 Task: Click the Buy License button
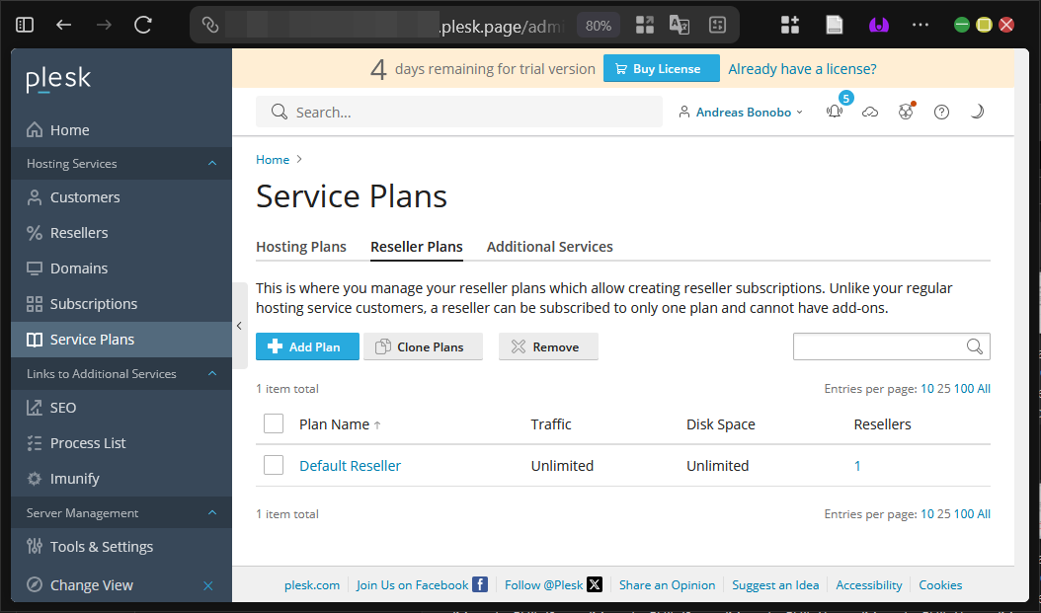[x=661, y=68]
